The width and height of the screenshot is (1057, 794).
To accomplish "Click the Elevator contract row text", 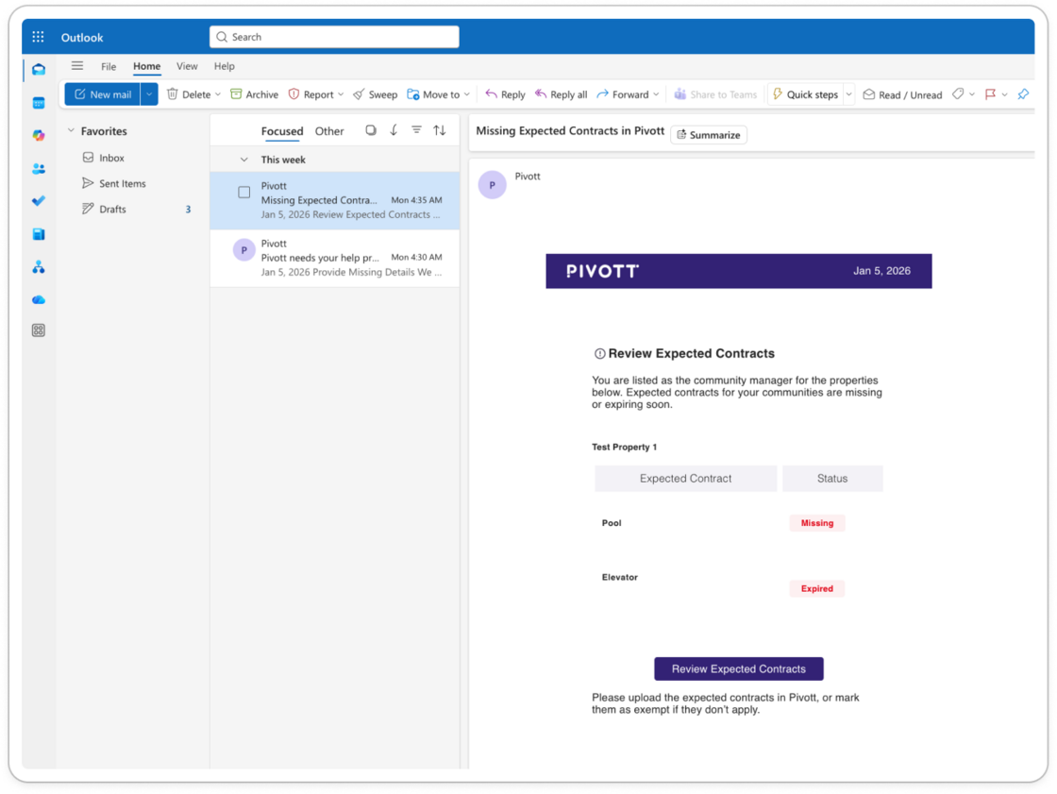I will tap(619, 577).
